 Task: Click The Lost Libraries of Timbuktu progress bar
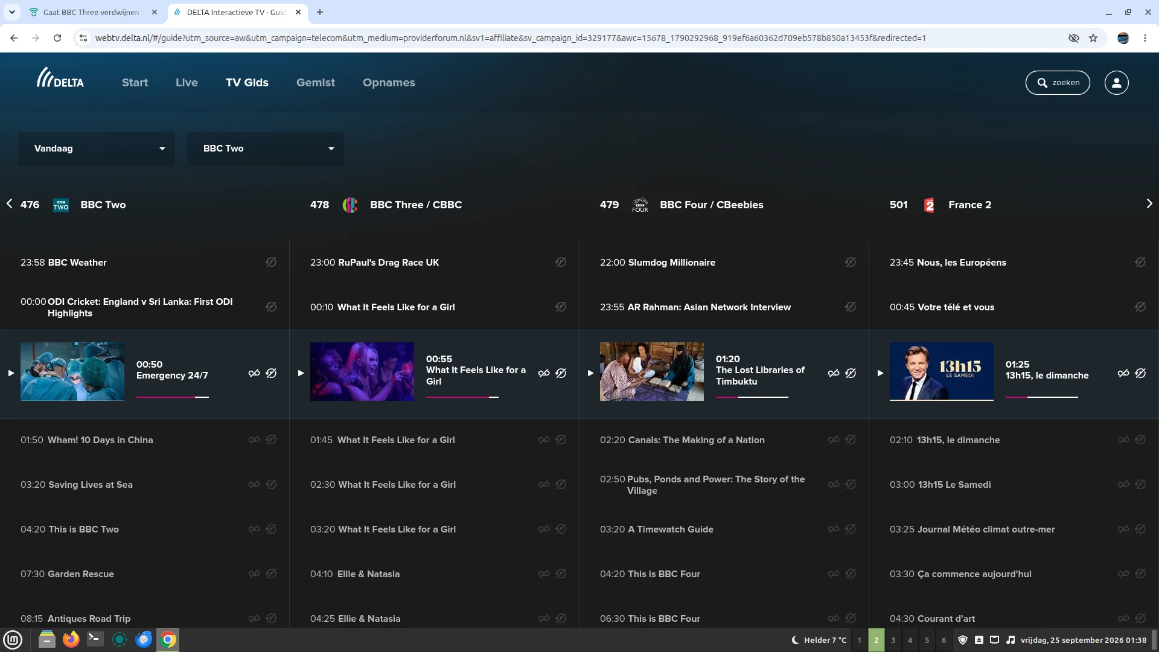pos(752,397)
